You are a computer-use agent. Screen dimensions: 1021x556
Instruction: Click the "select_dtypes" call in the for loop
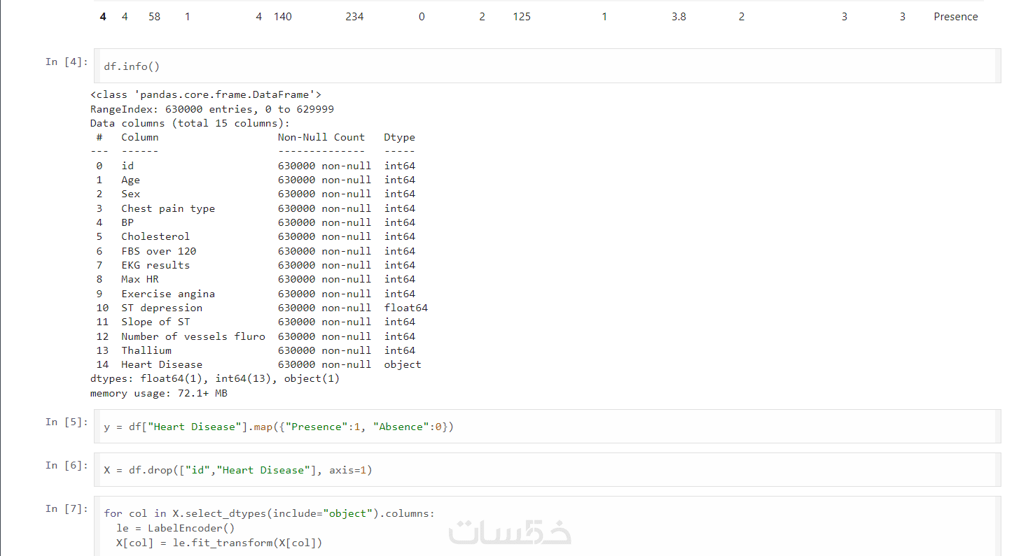coord(225,513)
